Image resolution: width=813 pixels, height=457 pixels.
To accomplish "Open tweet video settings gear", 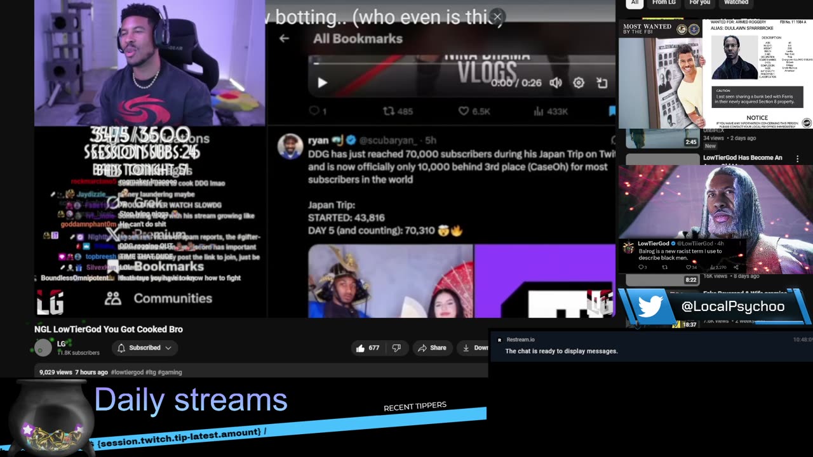I will pyautogui.click(x=579, y=83).
